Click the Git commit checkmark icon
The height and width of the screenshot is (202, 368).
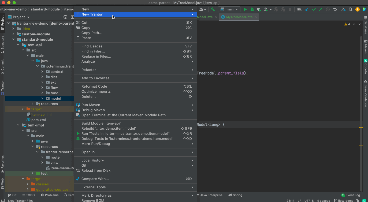[x=314, y=9]
